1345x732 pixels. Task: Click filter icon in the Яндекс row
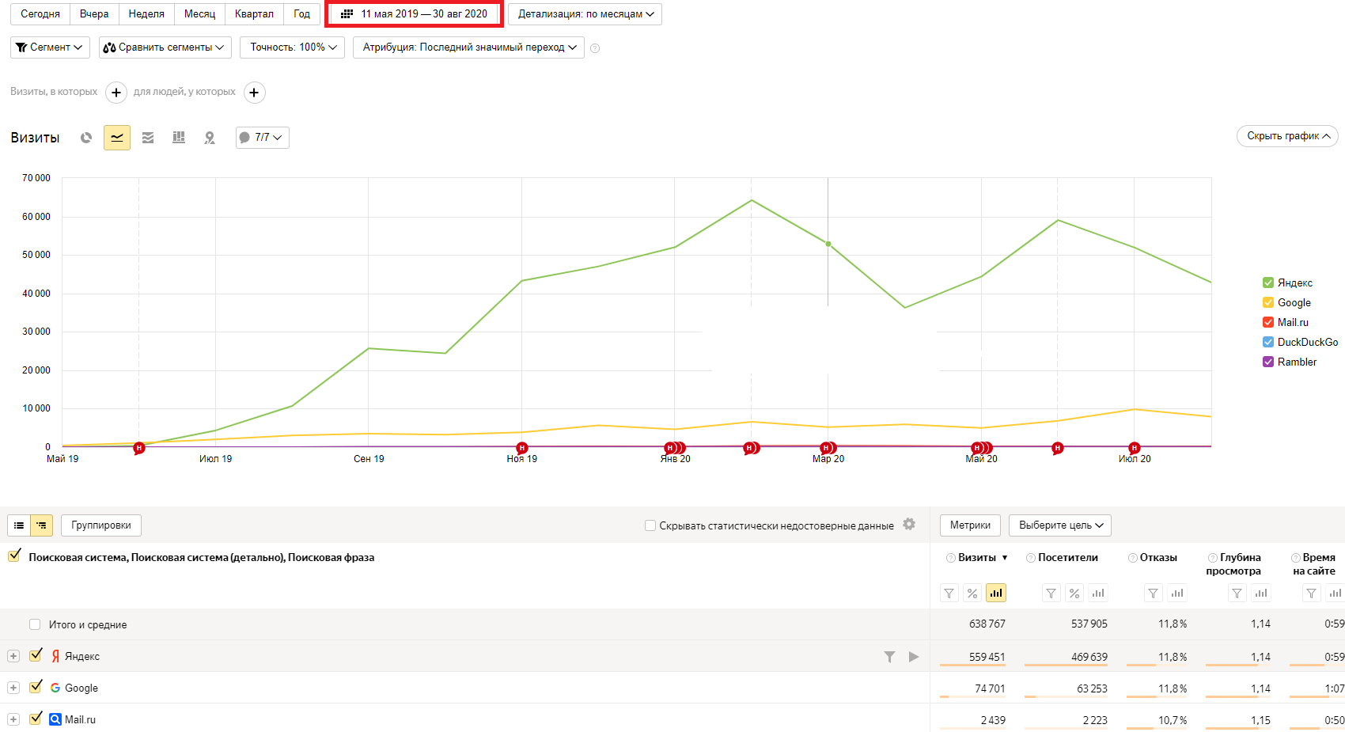[x=890, y=657]
